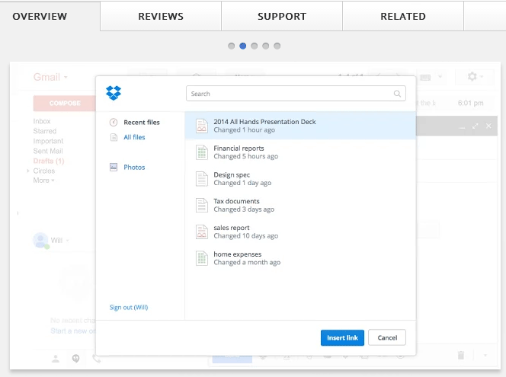Click the Gmail compose window minimize icon
Viewport: 506px width, 377px height.
tap(462, 128)
